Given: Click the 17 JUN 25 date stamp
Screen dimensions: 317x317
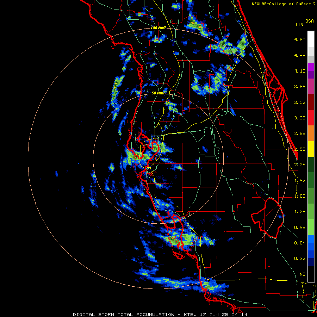Looking at the screenshot, I should (214, 315).
